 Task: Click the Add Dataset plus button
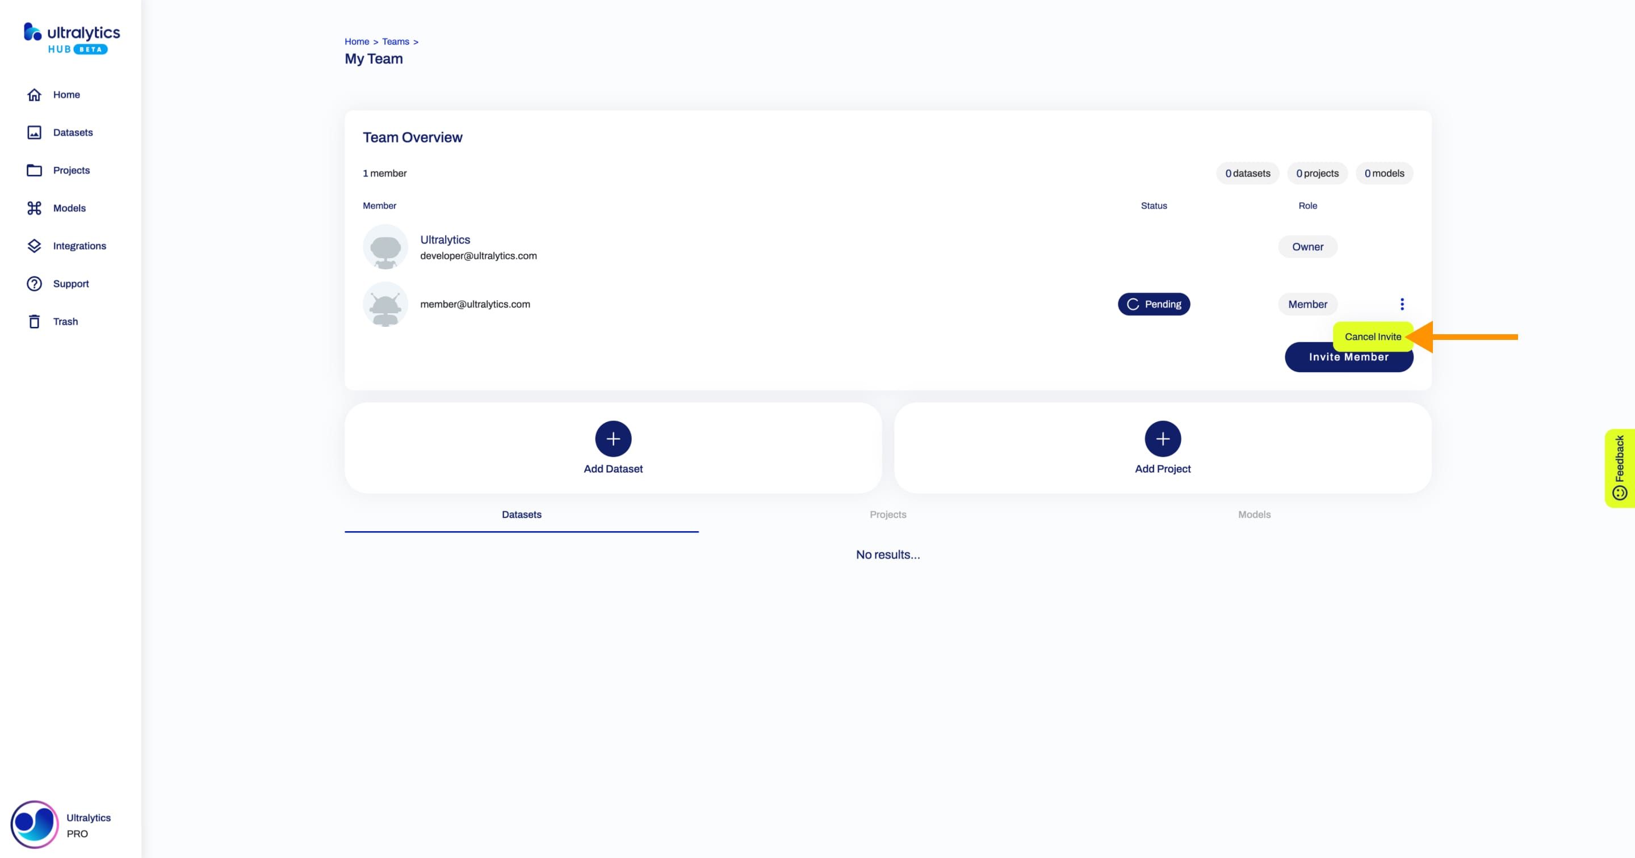[613, 439]
